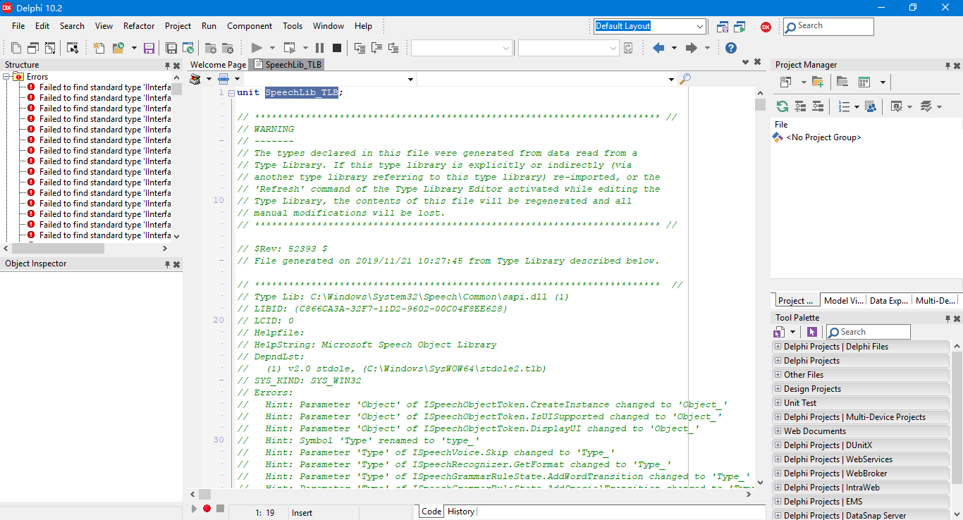
Task: Navigate back with the blue back arrow
Action: (658, 48)
